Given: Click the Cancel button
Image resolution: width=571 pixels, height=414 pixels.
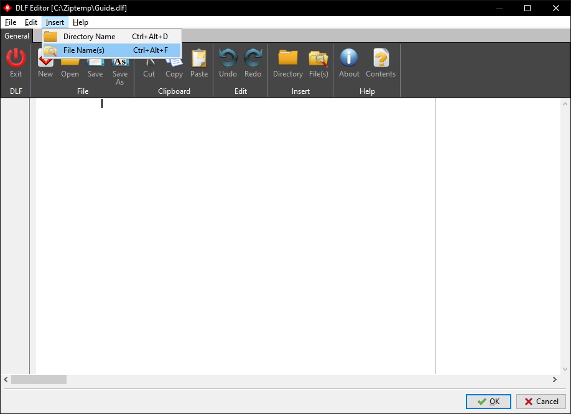Looking at the screenshot, I should tap(541, 402).
